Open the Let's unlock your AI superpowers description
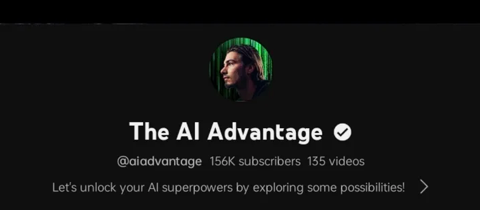 pos(228,187)
